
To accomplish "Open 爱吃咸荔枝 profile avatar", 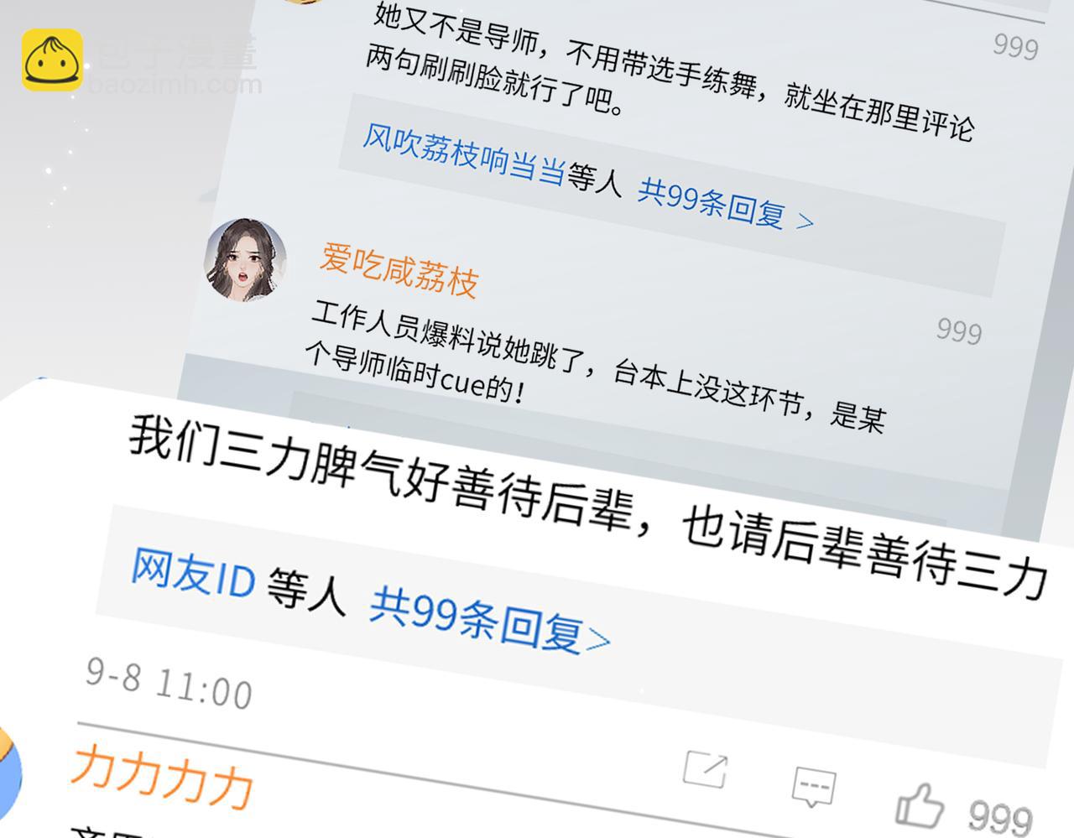I will pos(245,259).
